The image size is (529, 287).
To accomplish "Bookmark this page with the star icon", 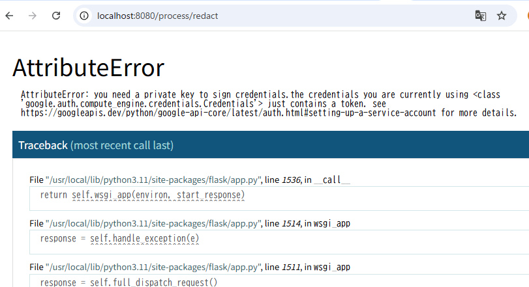I will click(502, 16).
